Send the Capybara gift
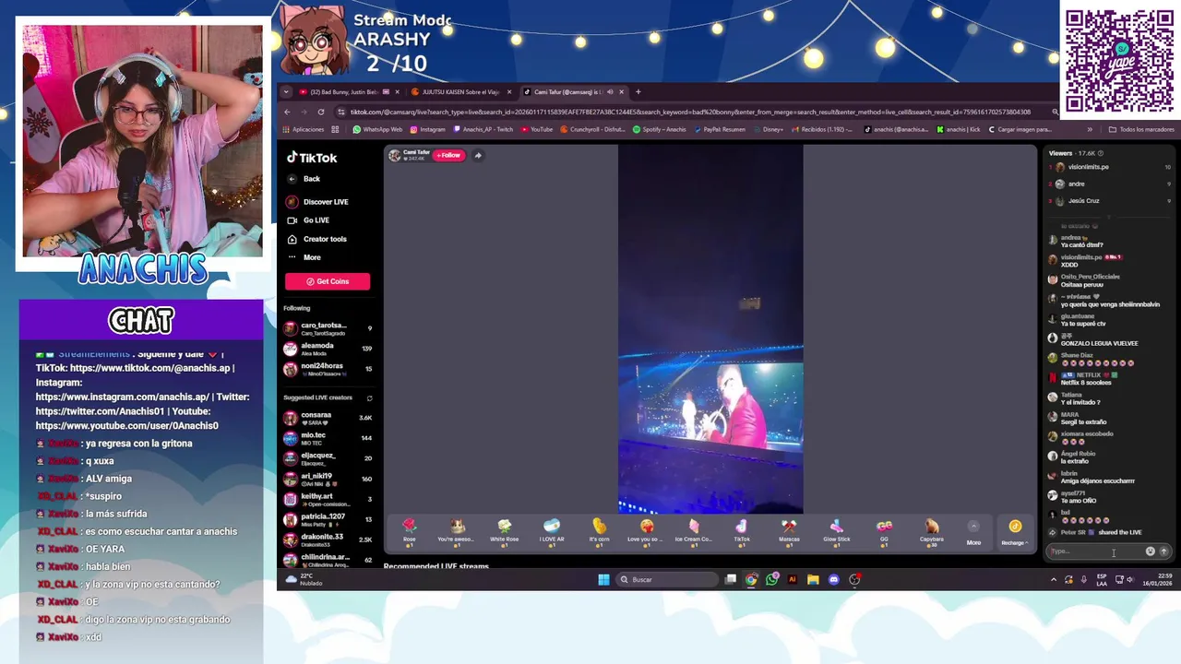This screenshot has height=664, width=1181. tap(932, 532)
